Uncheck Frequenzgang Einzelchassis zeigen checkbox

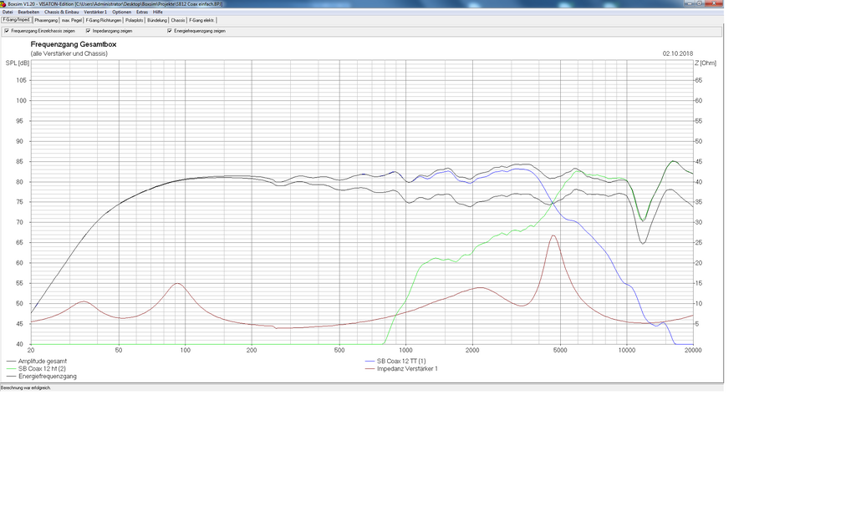[7, 31]
